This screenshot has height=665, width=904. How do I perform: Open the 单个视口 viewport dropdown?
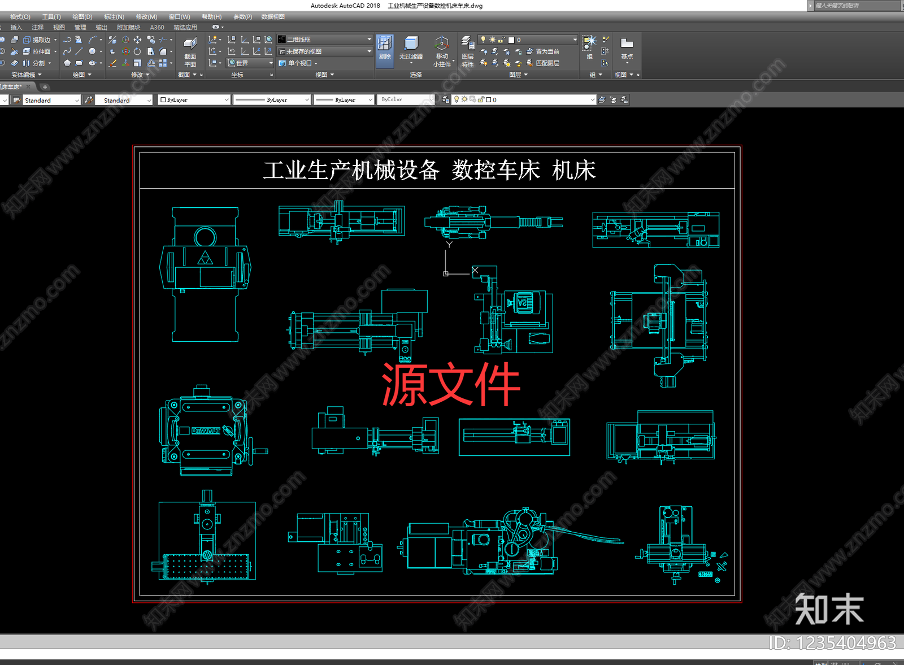(x=298, y=63)
